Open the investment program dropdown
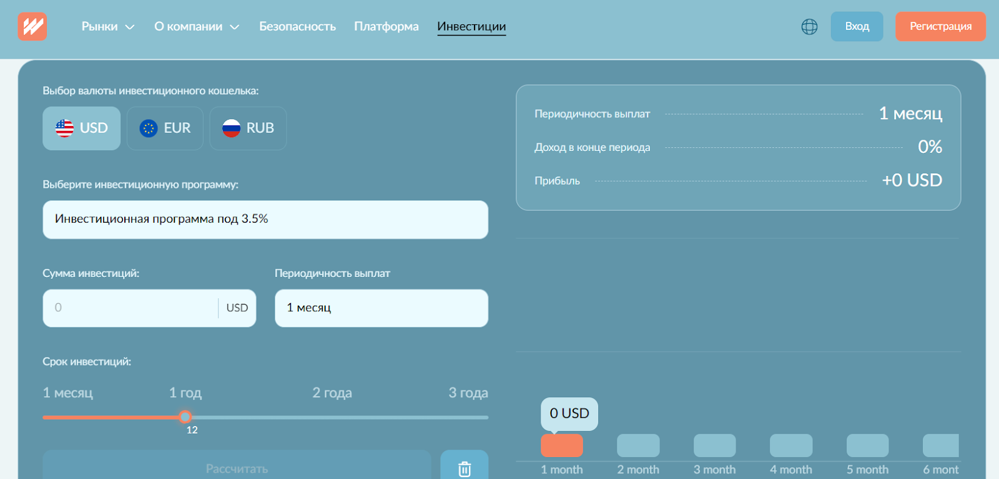The width and height of the screenshot is (999, 479). 265,220
